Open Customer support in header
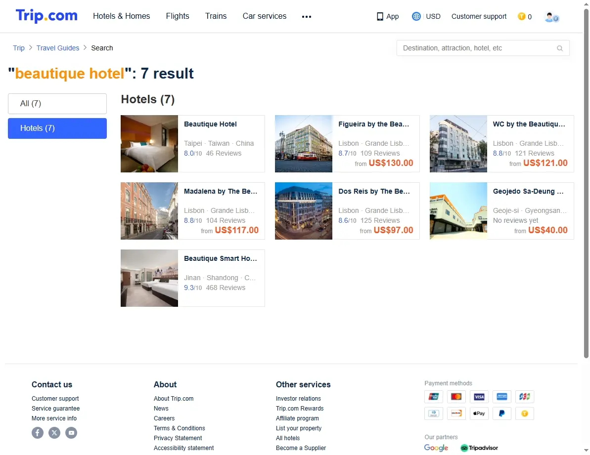 click(479, 16)
